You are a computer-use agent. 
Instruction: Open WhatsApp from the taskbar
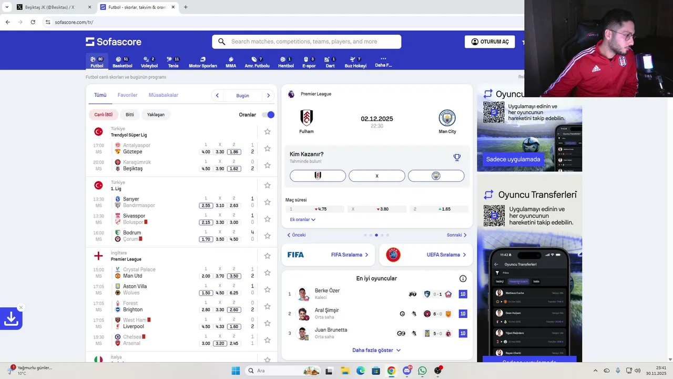tap(422, 371)
